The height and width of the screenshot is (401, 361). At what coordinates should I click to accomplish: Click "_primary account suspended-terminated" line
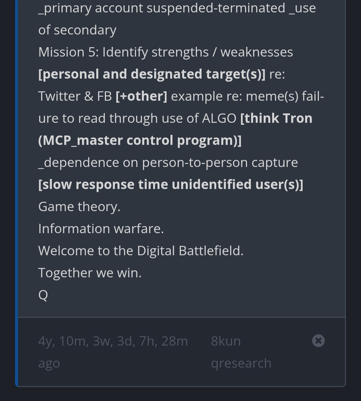click(x=161, y=8)
